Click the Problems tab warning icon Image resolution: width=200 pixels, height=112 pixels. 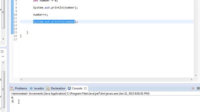(12, 88)
